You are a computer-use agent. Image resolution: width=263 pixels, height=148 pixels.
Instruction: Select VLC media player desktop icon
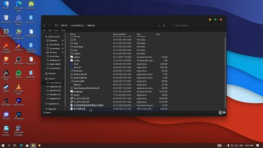pos(18,89)
